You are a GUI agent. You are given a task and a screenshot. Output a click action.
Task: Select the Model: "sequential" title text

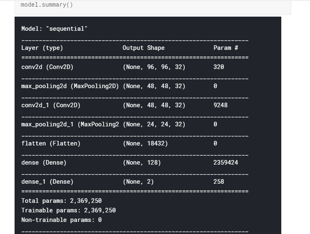[x=55, y=29]
